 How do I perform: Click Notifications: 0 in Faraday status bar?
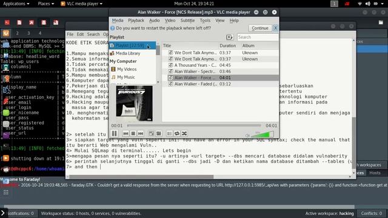(x=21, y=213)
